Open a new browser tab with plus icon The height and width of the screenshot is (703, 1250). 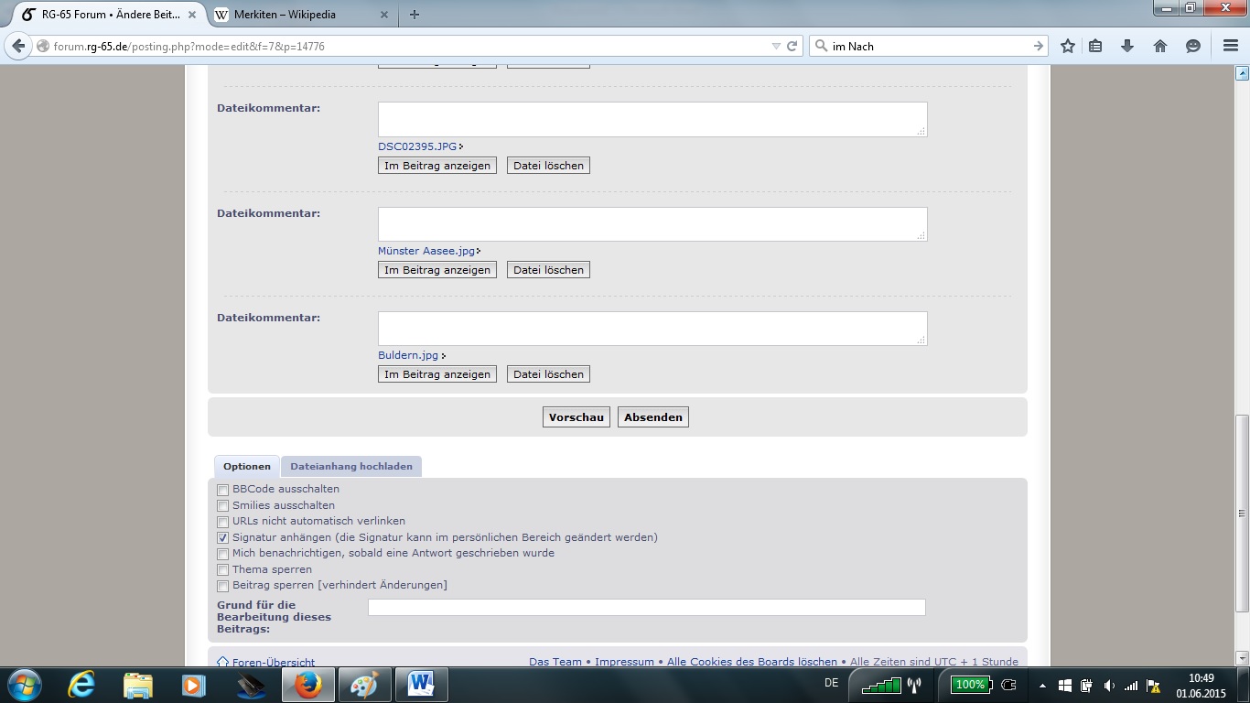coord(415,15)
